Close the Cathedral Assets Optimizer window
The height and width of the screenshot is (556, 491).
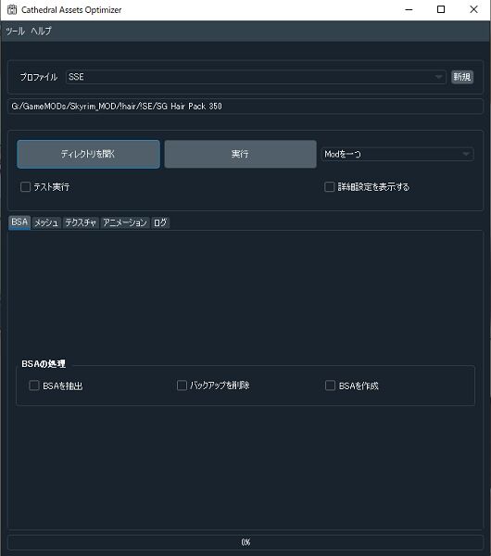(473, 9)
